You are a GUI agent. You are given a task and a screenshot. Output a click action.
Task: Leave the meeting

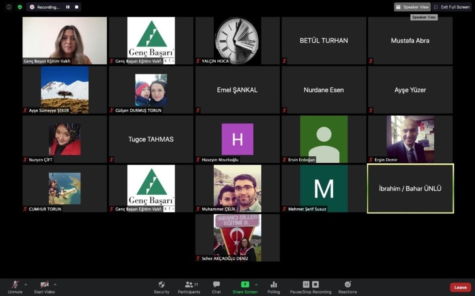pos(460,287)
